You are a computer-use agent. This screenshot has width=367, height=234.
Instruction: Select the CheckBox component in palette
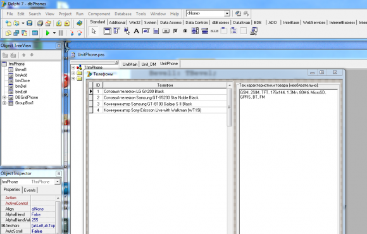(x=175, y=31)
